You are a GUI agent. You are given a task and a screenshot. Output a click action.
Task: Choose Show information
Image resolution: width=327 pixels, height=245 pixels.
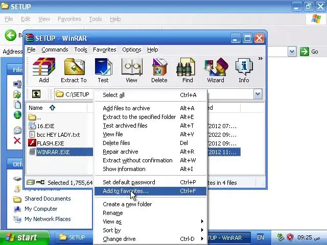point(151,169)
